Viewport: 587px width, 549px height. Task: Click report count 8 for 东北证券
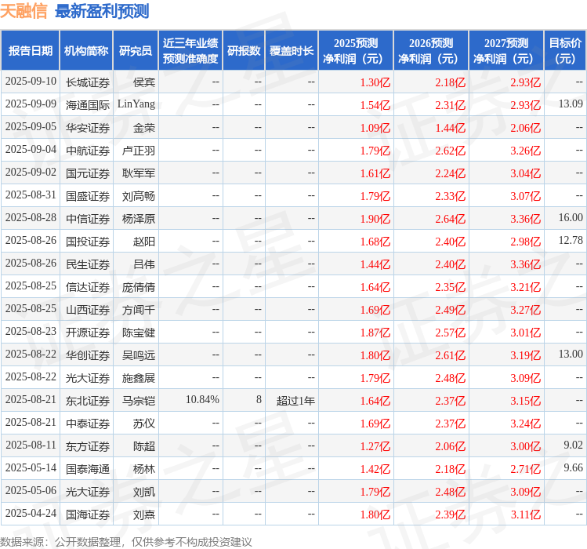pos(259,400)
